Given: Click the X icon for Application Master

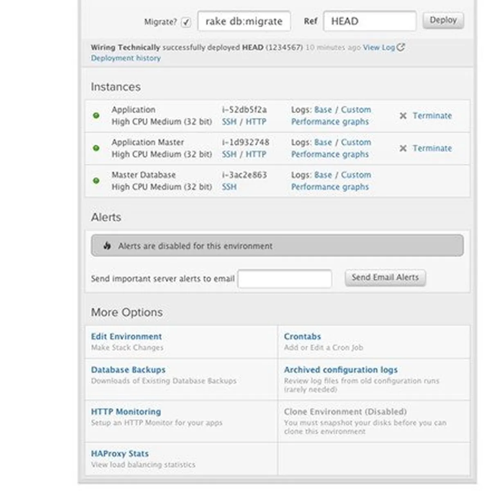Looking at the screenshot, I should pos(403,148).
